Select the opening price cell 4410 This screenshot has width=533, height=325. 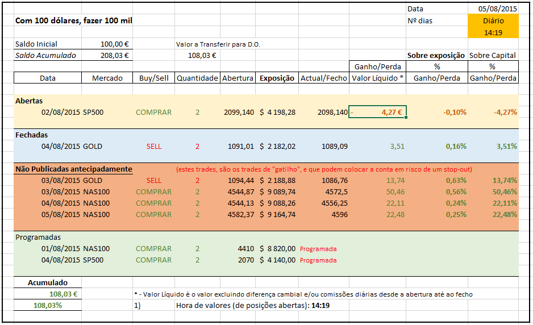245,249
